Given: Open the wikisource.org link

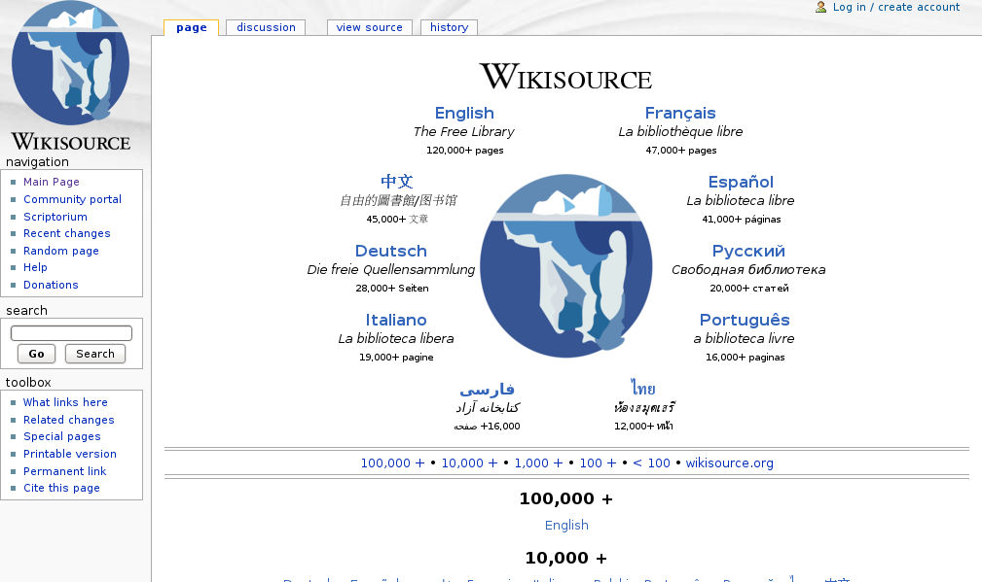Looking at the screenshot, I should tap(730, 463).
